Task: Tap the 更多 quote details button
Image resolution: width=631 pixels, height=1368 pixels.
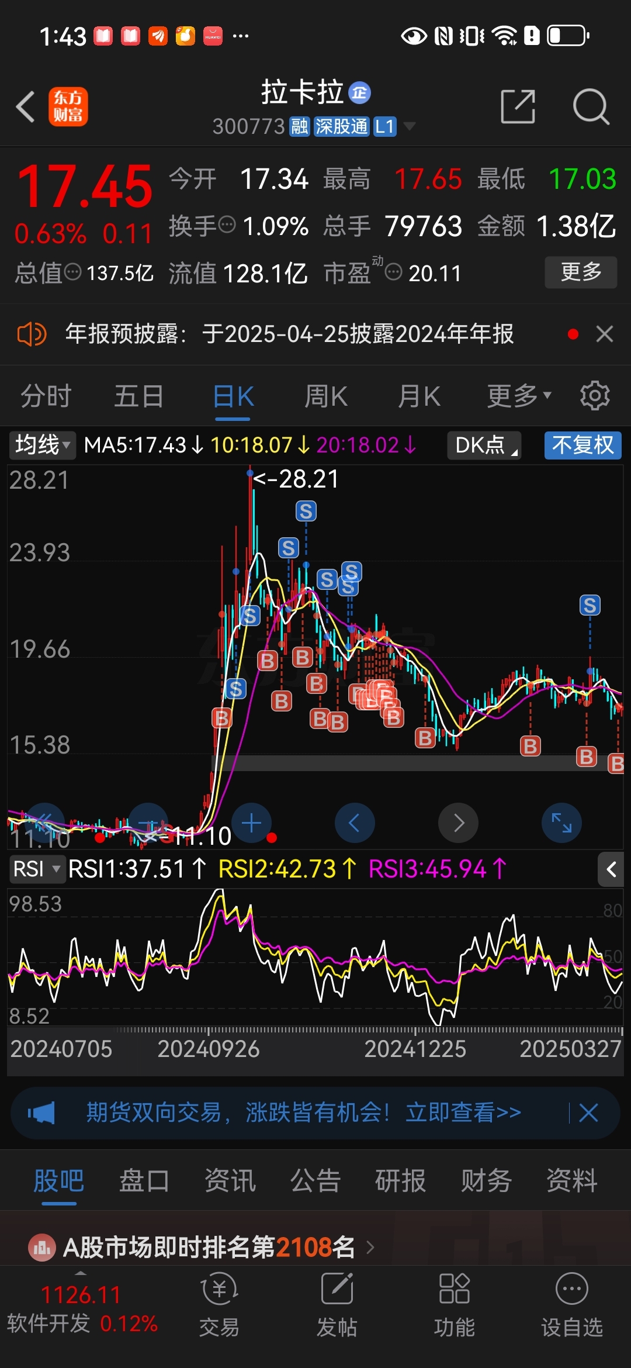Action: [581, 272]
